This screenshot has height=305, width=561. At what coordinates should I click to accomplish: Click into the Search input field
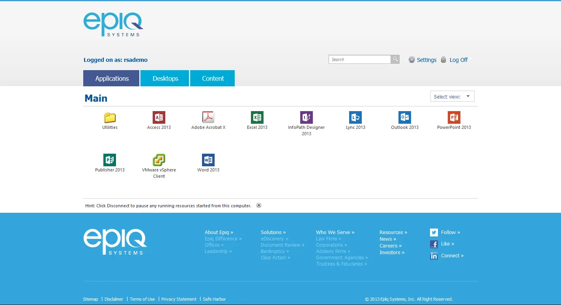point(359,60)
